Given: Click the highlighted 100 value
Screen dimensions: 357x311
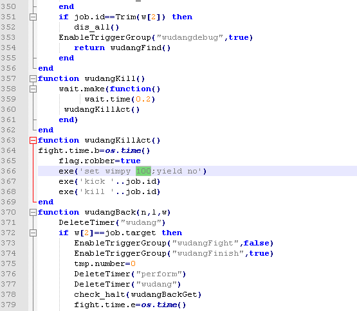Looking at the screenshot, I should click(143, 171).
